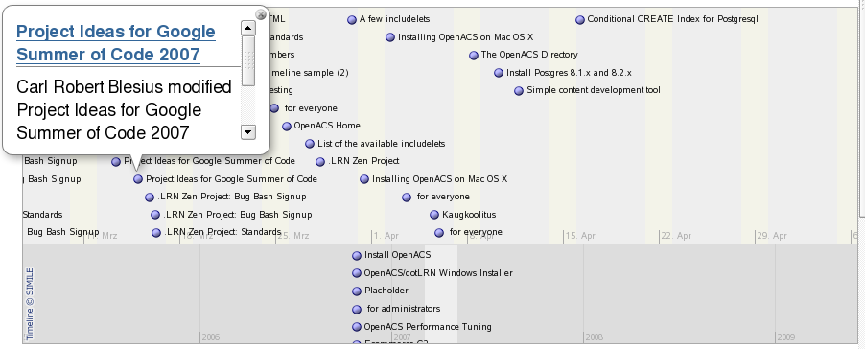Viewport: 865px width, 349px height.
Task: Select the 'Placholder' event label
Action: [386, 291]
